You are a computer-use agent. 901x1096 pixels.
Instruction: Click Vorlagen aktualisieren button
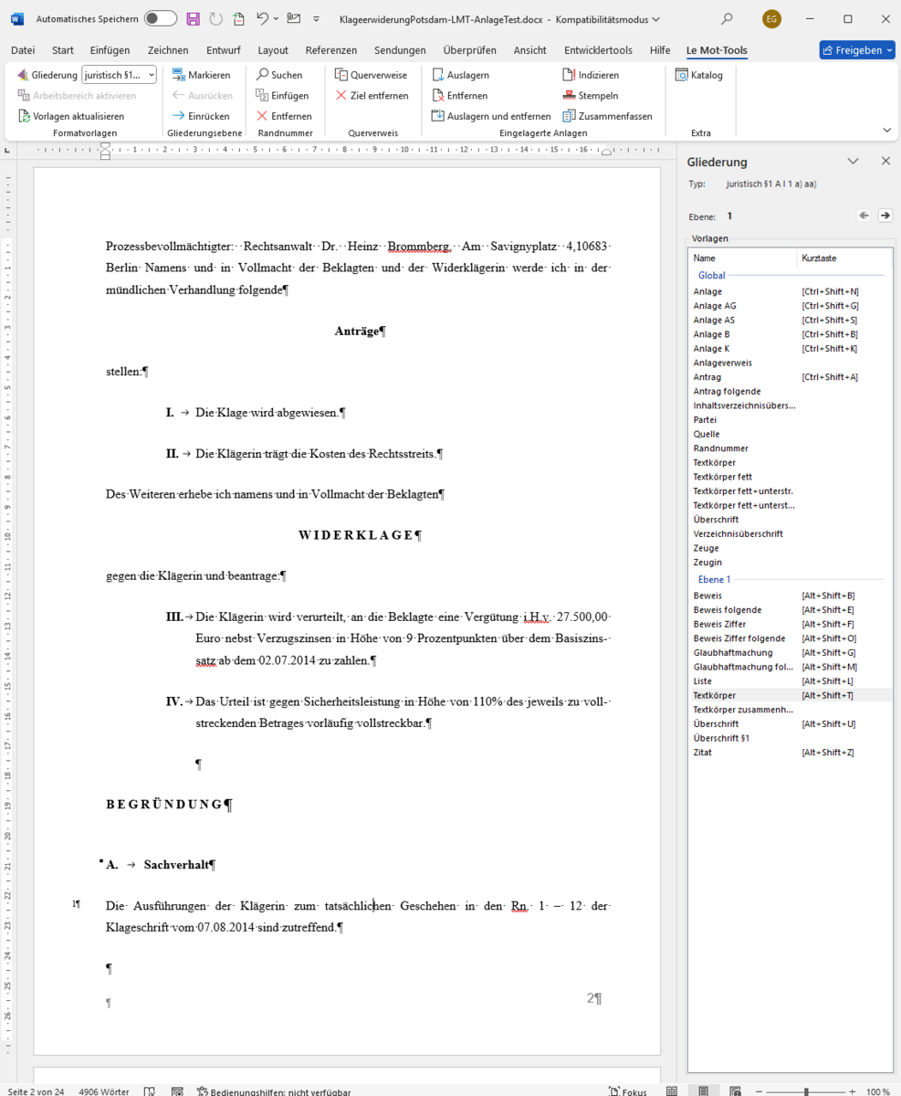tap(71, 116)
